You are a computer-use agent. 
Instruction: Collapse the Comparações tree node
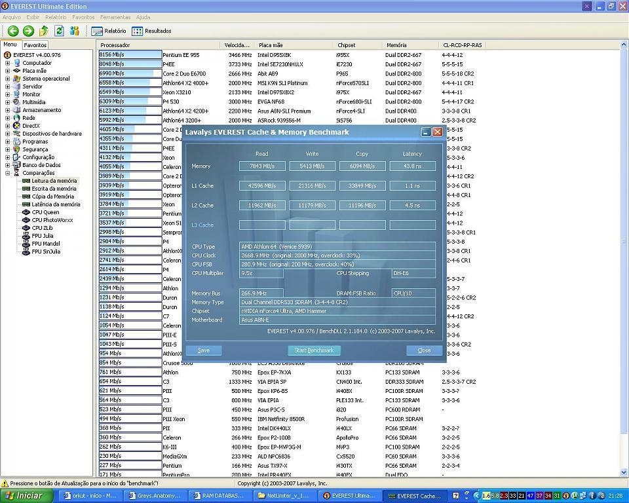pos(8,173)
